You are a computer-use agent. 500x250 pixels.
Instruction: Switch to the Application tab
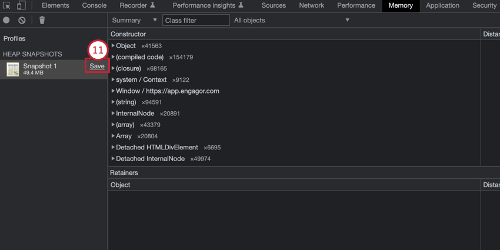(x=442, y=5)
